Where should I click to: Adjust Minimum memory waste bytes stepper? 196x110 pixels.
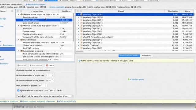(x=53, y=80)
